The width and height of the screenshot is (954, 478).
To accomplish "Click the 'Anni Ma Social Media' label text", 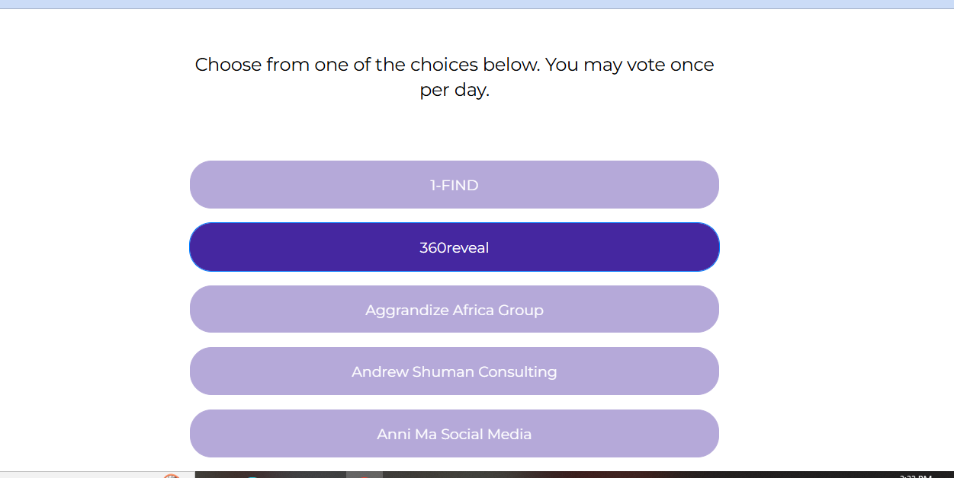I will coord(455,435).
